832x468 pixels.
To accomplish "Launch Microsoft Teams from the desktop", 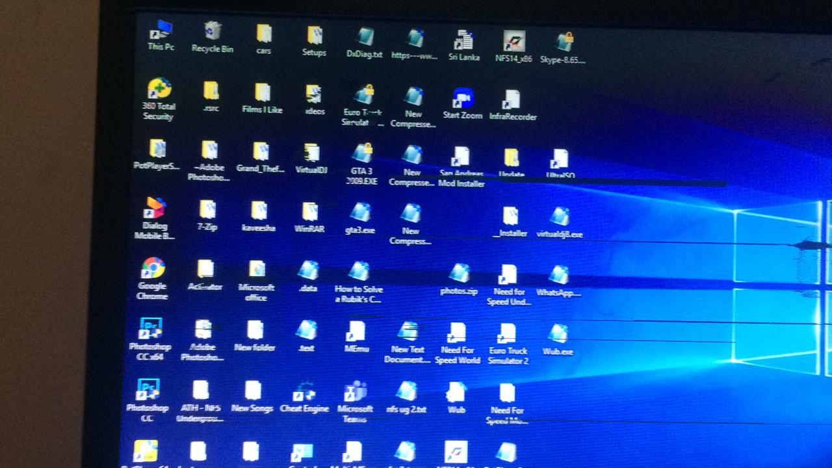I will [355, 403].
